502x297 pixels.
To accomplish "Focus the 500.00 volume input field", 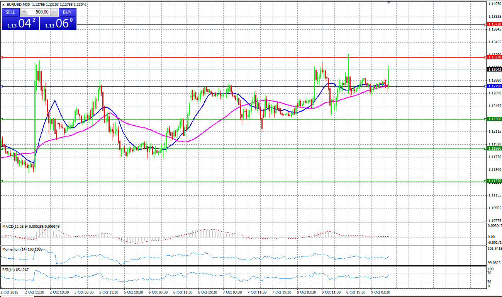I will point(39,12).
